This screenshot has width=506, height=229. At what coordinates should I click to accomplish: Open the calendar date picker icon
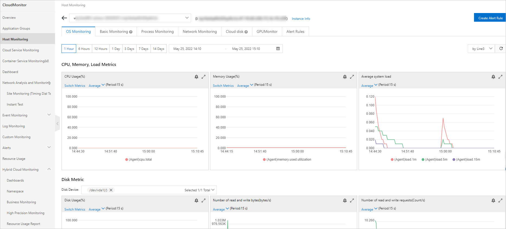point(278,49)
